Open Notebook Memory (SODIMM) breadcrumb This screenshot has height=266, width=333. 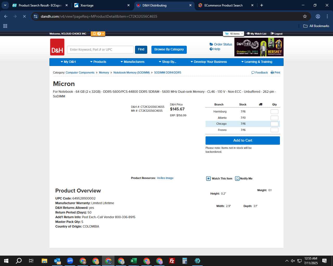click(131, 73)
